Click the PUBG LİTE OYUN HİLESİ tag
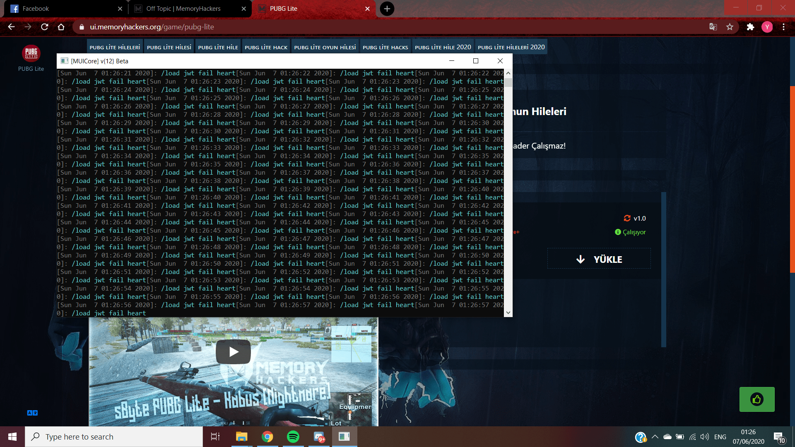795x447 pixels. click(x=325, y=47)
